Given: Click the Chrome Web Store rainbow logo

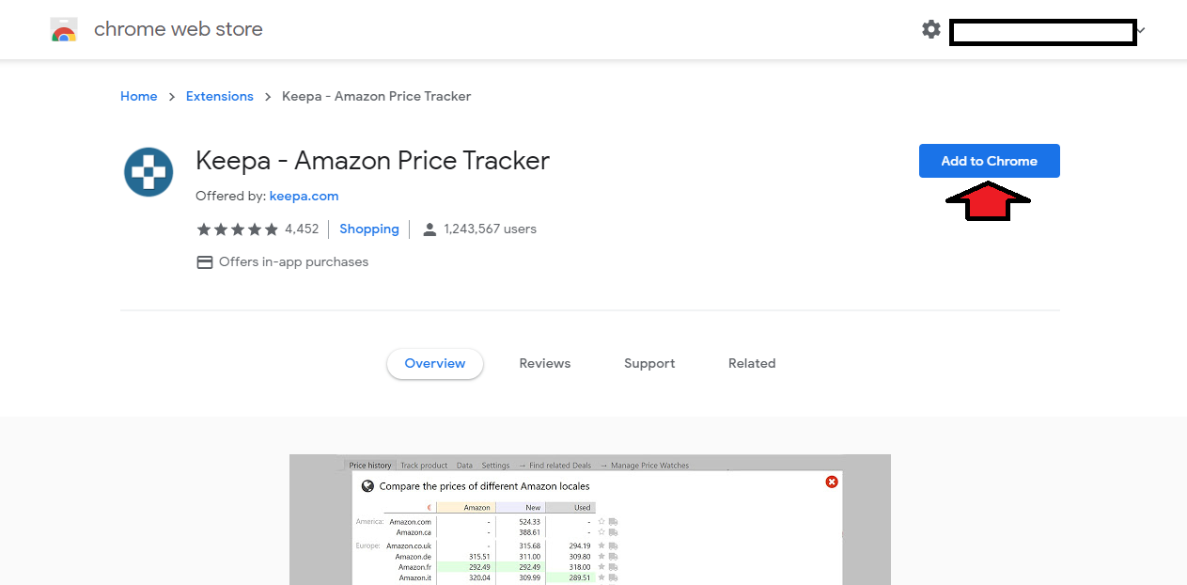Looking at the screenshot, I should [64, 30].
